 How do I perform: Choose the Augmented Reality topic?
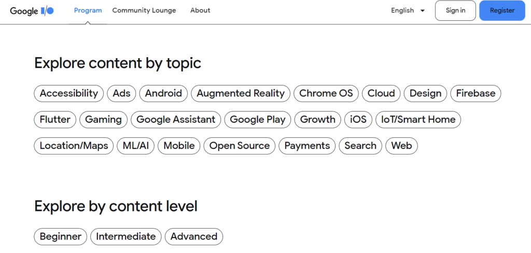tap(241, 93)
